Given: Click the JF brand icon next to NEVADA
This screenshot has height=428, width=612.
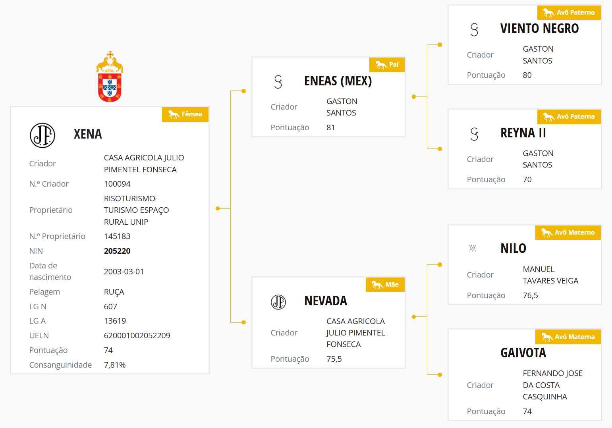Looking at the screenshot, I should (x=278, y=302).
